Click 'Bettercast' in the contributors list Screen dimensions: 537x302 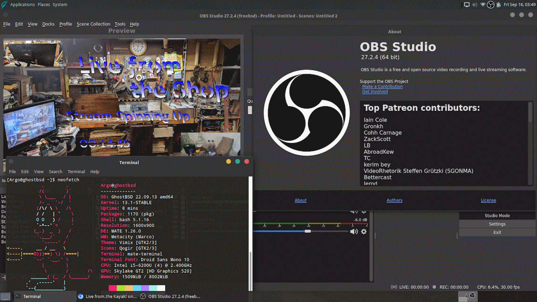[378, 177]
